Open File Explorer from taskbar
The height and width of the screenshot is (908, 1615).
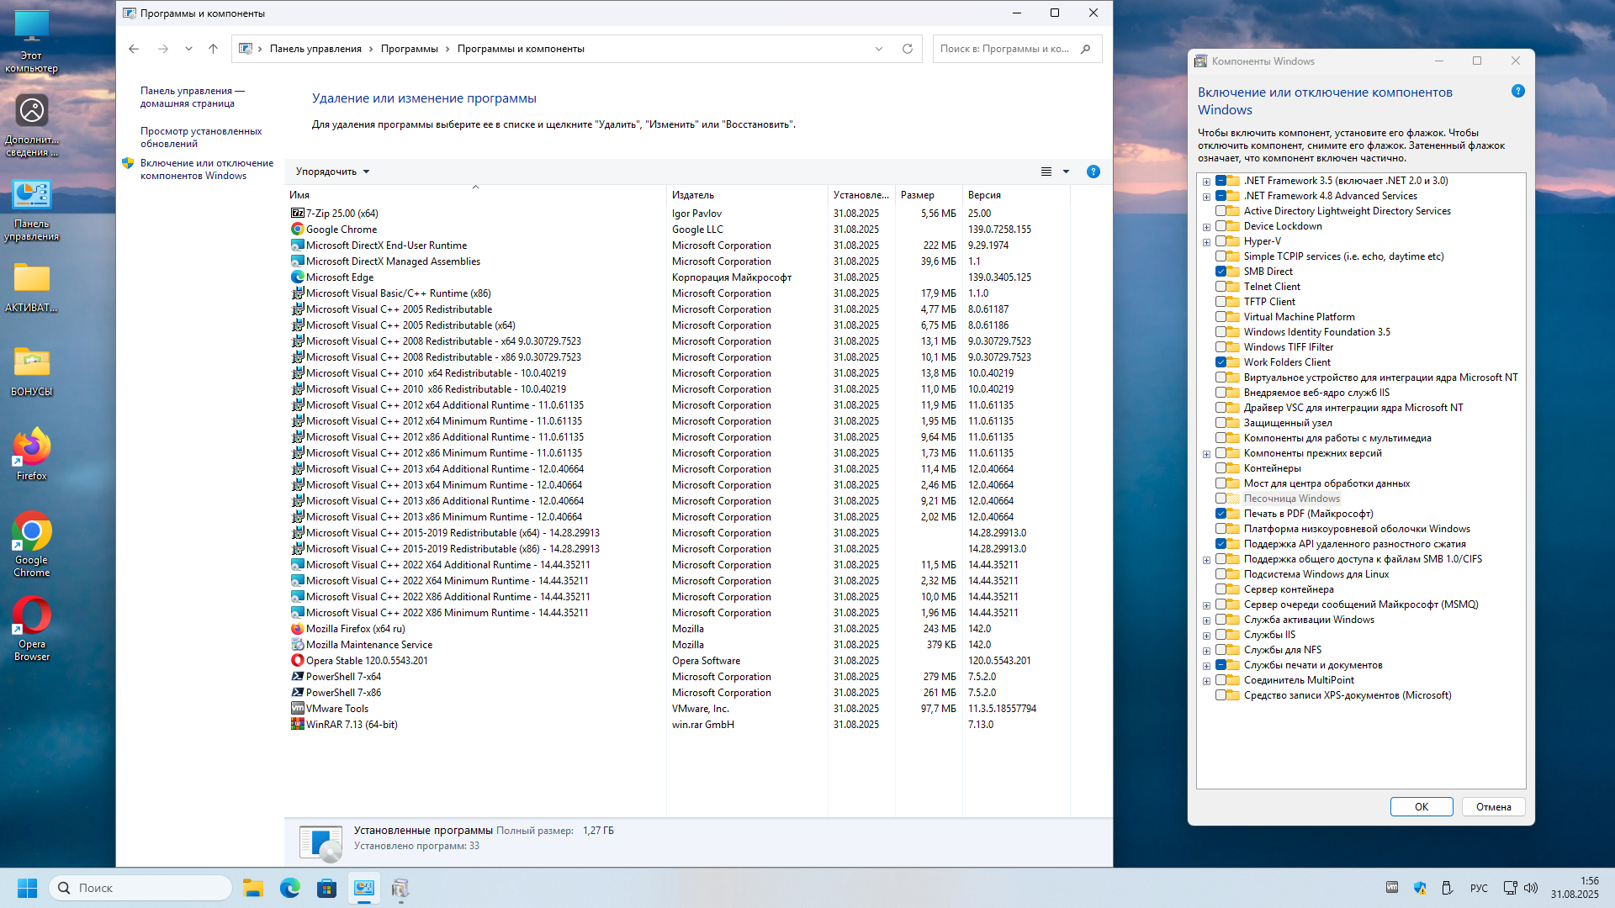tap(253, 888)
